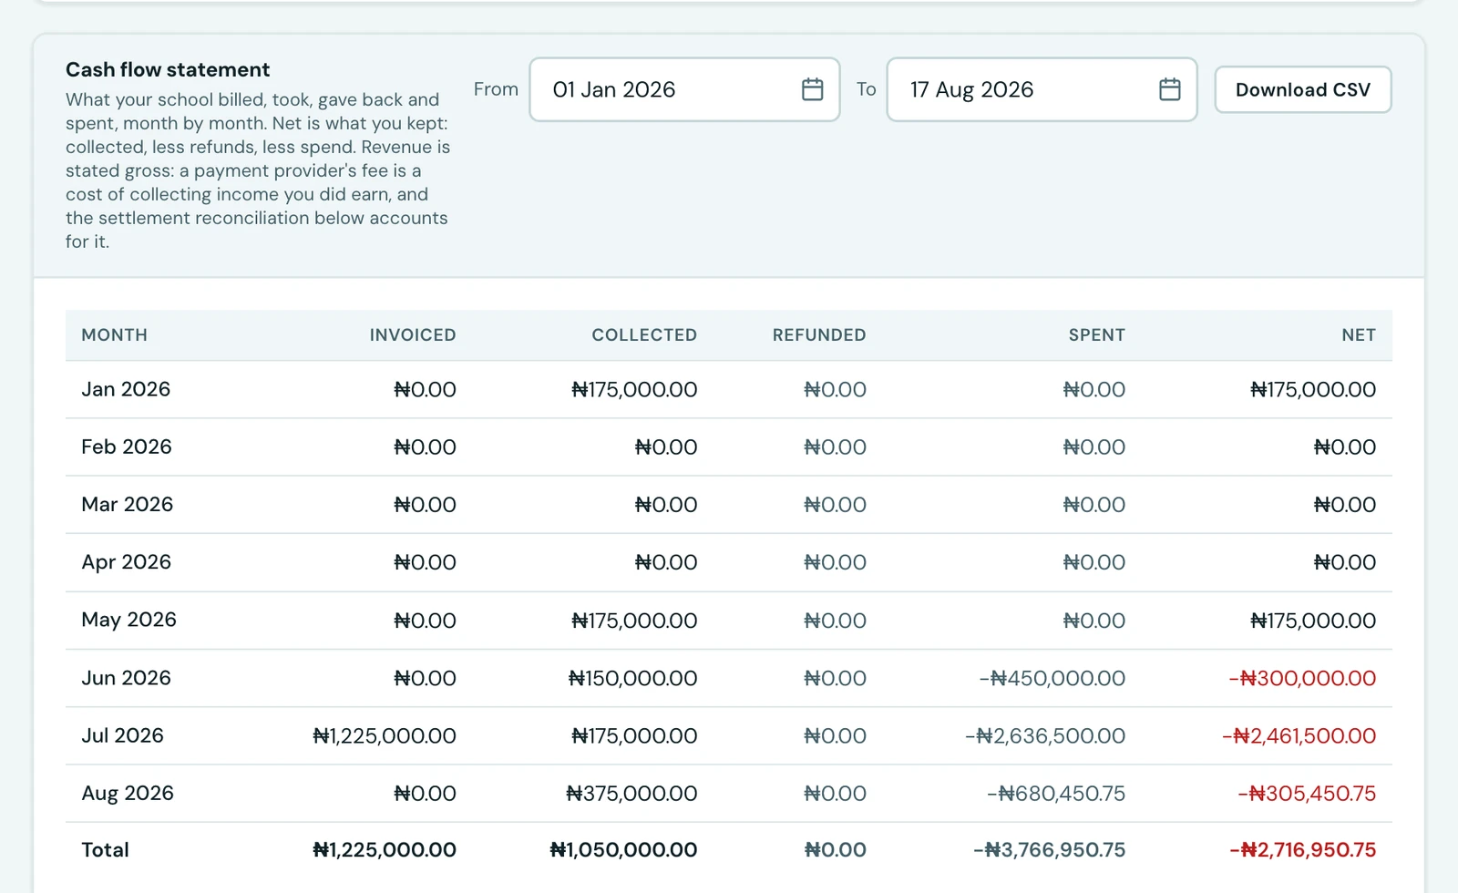
Task: Click Jun 2026 collected ₦150,000.00
Action: [632, 678]
